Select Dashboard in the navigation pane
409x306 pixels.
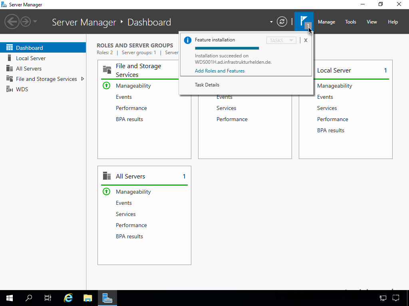tap(43, 48)
